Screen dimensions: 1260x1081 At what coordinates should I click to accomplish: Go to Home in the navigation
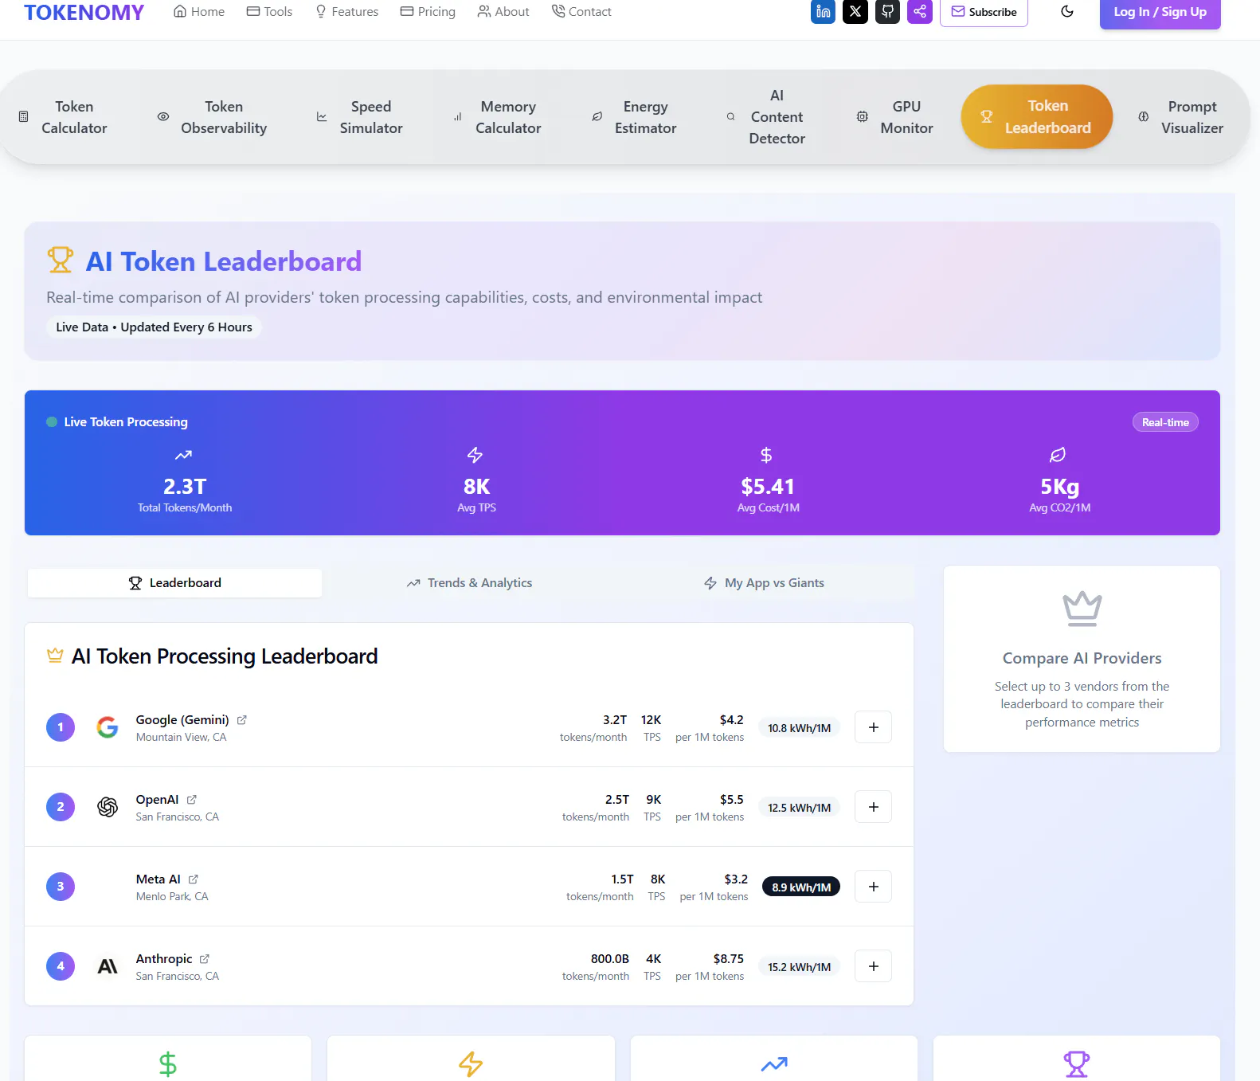[x=199, y=12]
